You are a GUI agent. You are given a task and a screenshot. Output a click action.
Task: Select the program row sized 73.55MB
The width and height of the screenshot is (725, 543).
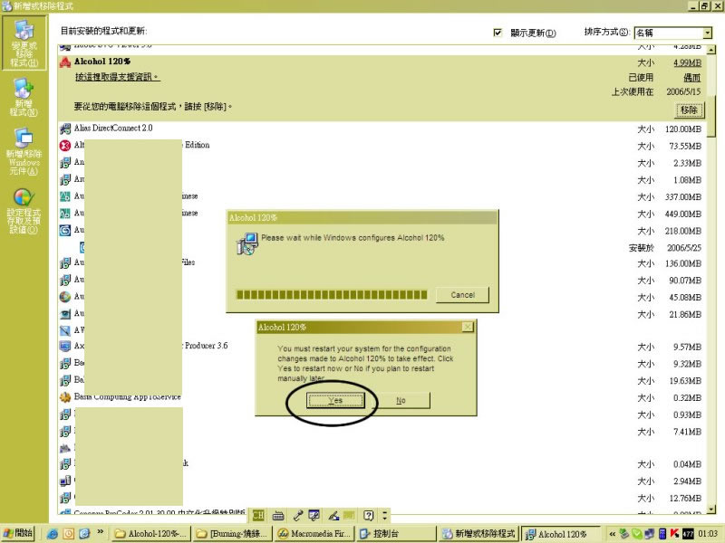point(382,146)
